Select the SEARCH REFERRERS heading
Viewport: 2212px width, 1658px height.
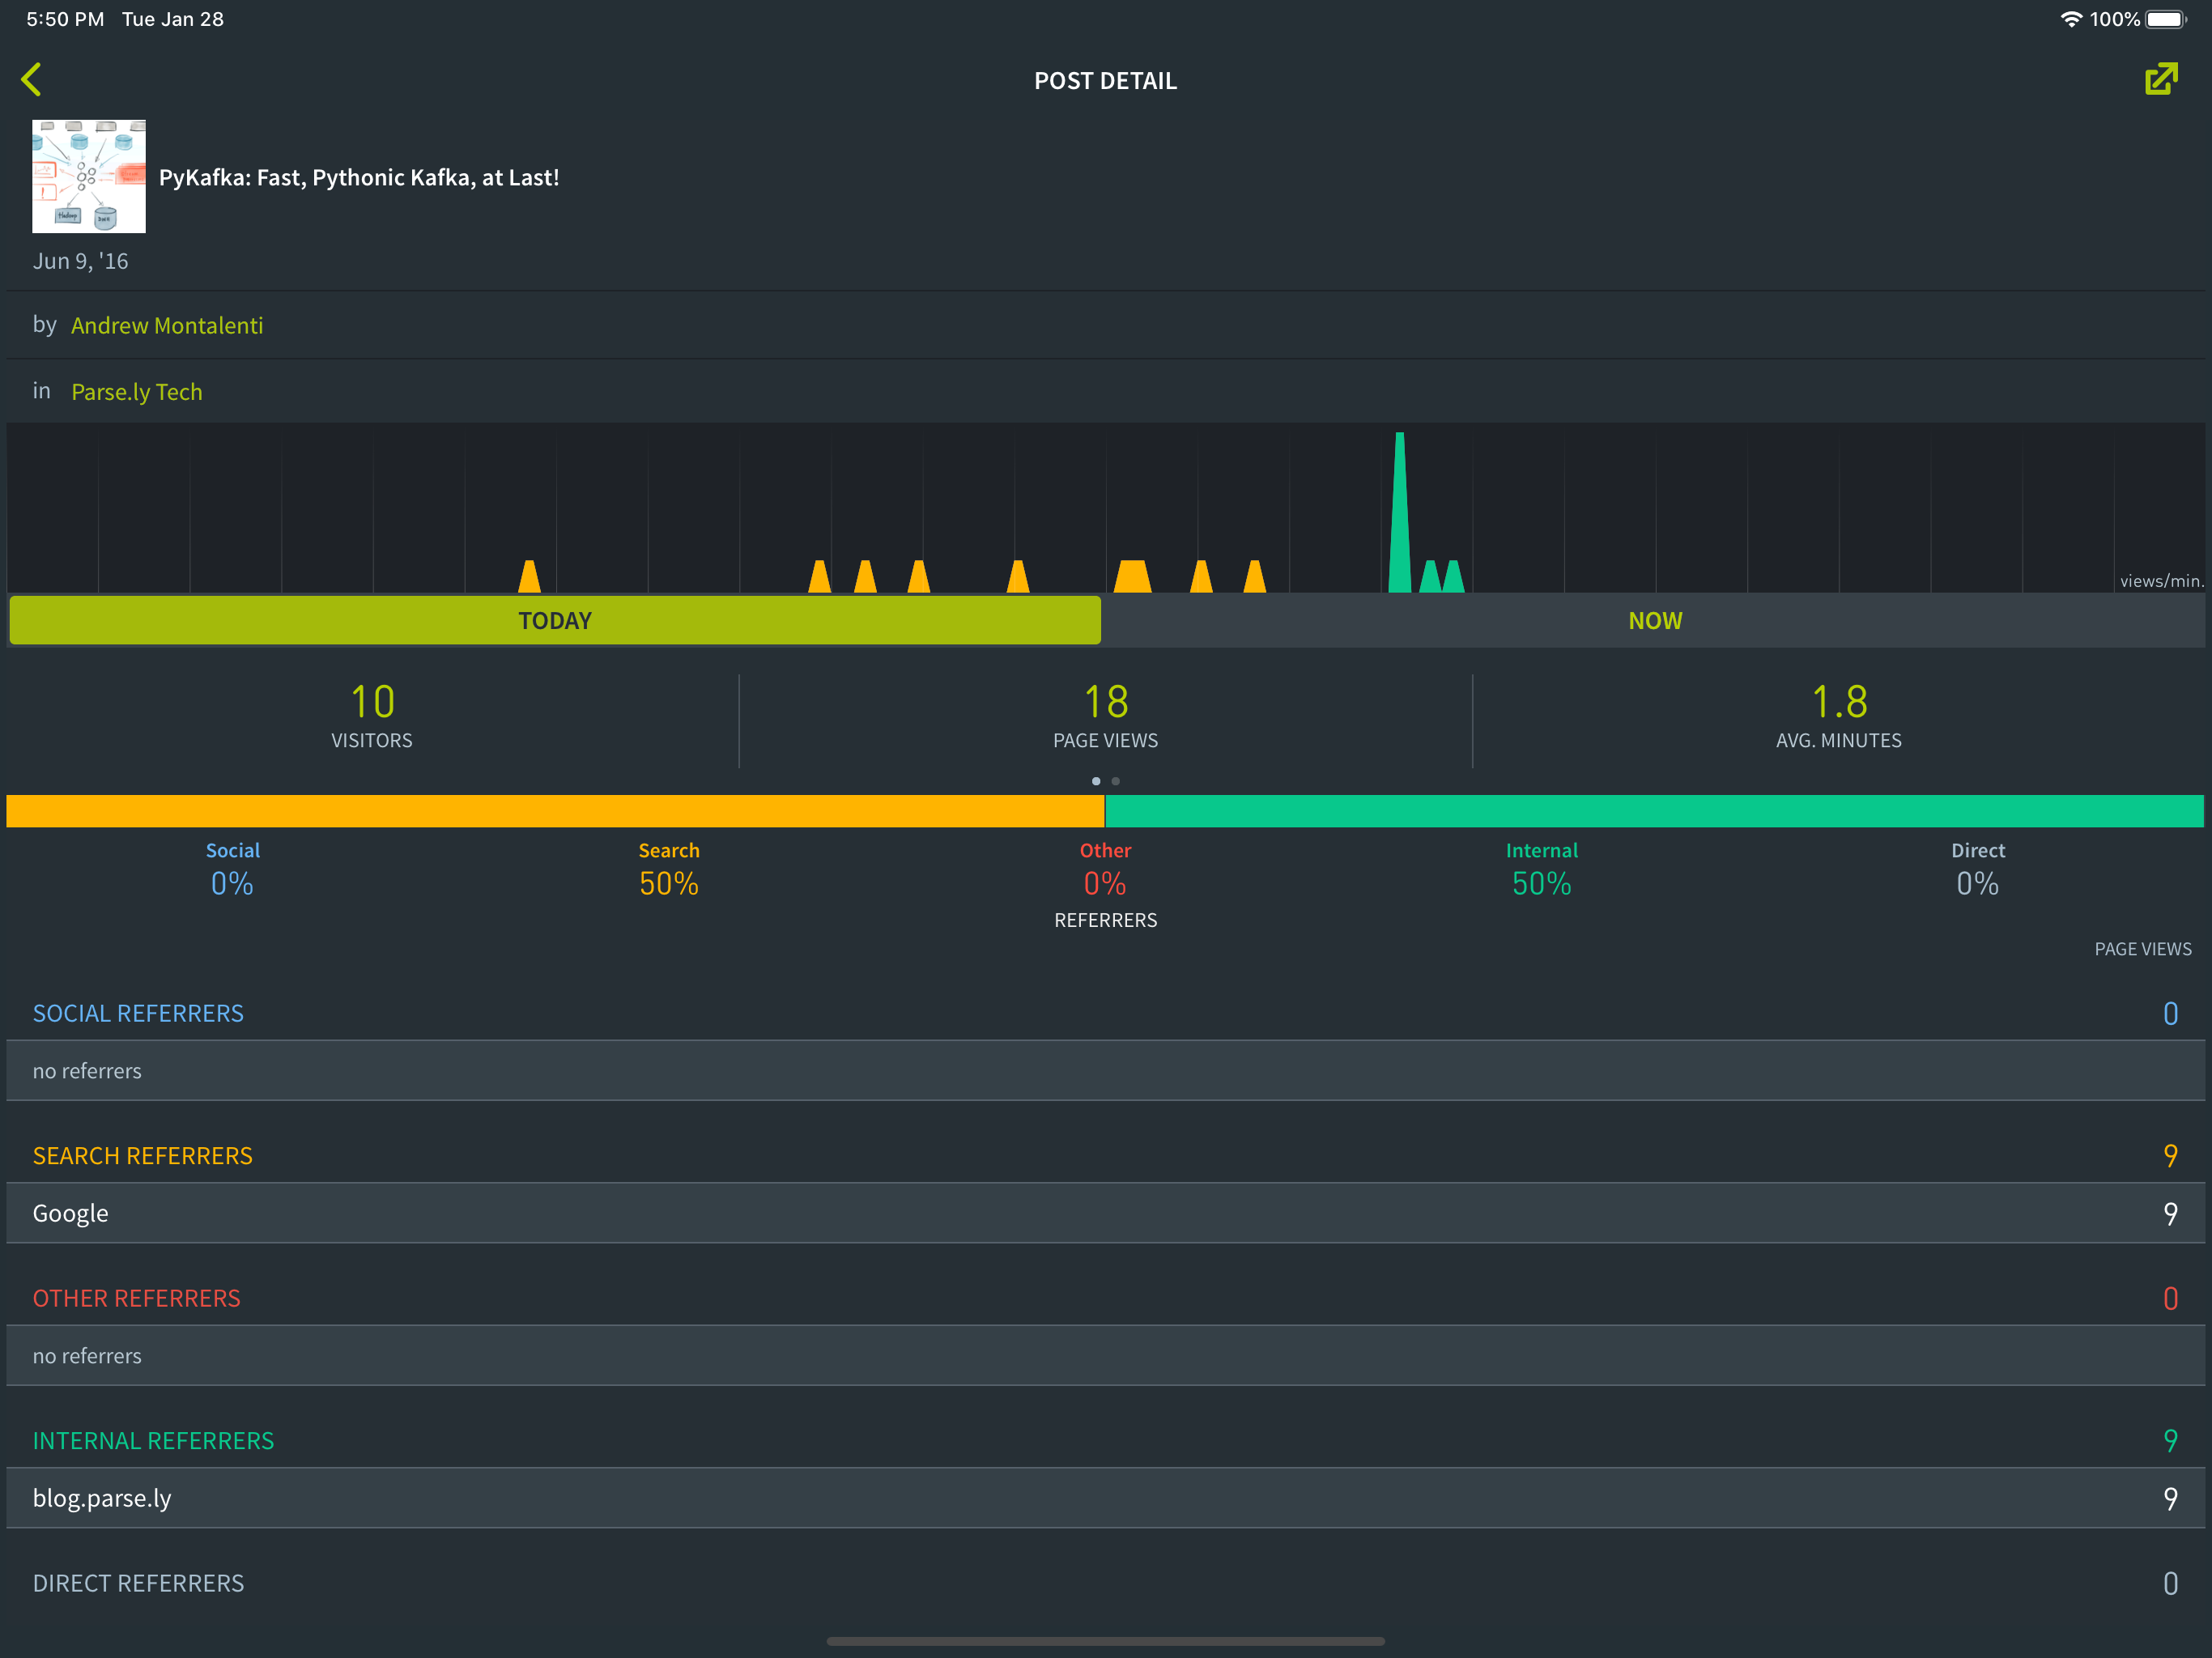tap(143, 1156)
